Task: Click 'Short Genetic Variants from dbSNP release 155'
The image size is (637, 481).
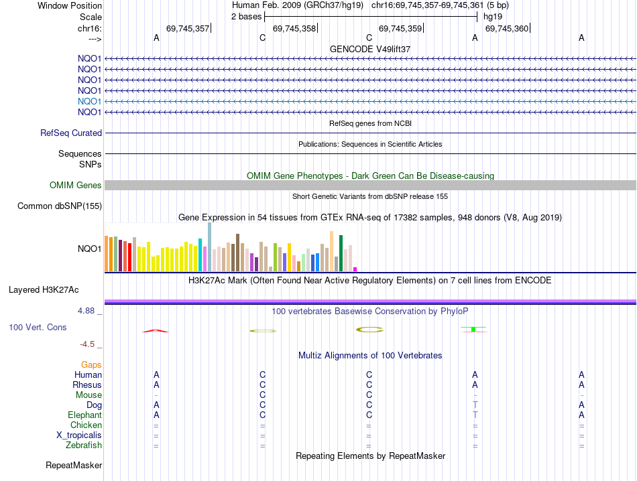Action: pyautogui.click(x=370, y=196)
